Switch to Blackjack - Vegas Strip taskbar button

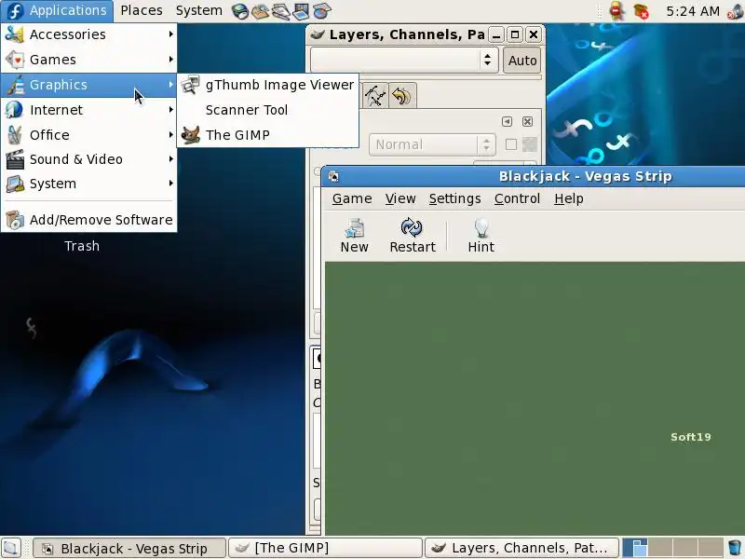click(x=129, y=549)
